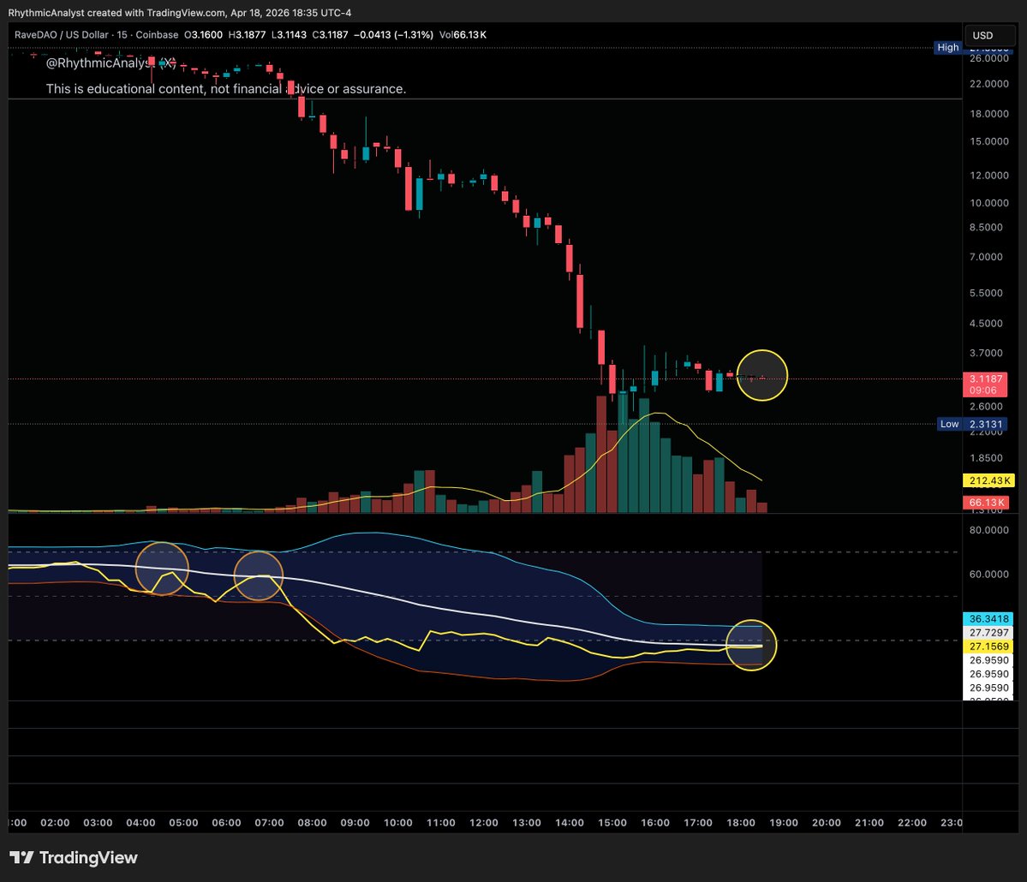Click the 5.5000 price axis label
The height and width of the screenshot is (882, 1027).
(987, 293)
